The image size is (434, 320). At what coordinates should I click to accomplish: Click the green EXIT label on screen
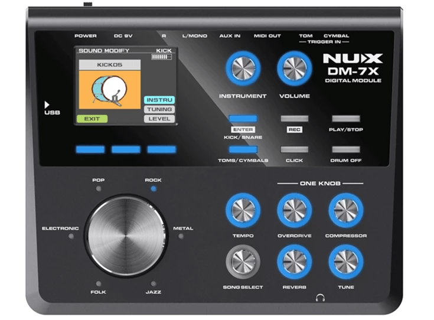pyautogui.click(x=92, y=119)
